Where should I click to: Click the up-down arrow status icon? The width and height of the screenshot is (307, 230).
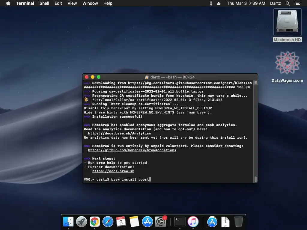click(x=211, y=3)
